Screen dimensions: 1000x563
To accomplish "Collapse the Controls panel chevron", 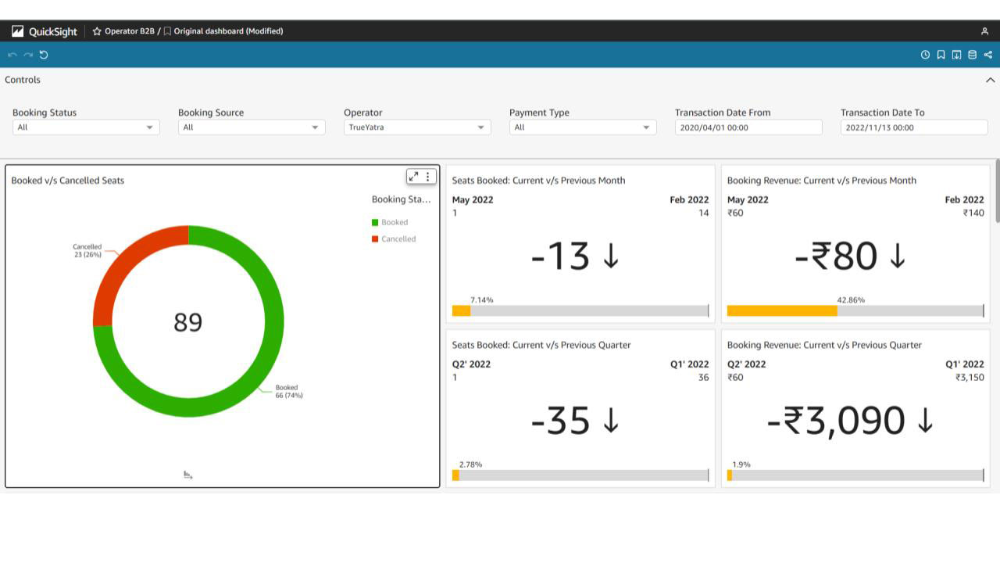I will point(990,80).
